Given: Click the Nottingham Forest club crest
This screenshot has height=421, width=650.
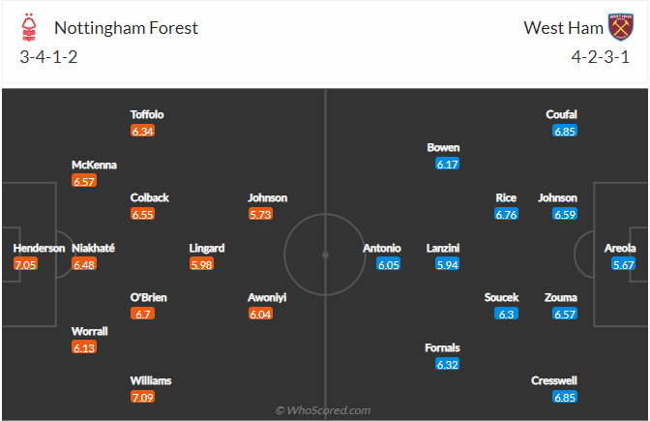Looking at the screenshot, I should (31, 28).
